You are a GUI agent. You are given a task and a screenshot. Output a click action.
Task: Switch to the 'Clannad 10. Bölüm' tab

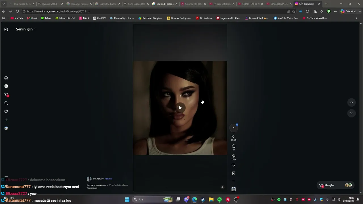tap(193, 4)
